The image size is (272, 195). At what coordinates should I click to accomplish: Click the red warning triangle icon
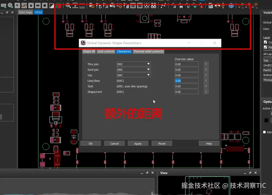[201, 7]
